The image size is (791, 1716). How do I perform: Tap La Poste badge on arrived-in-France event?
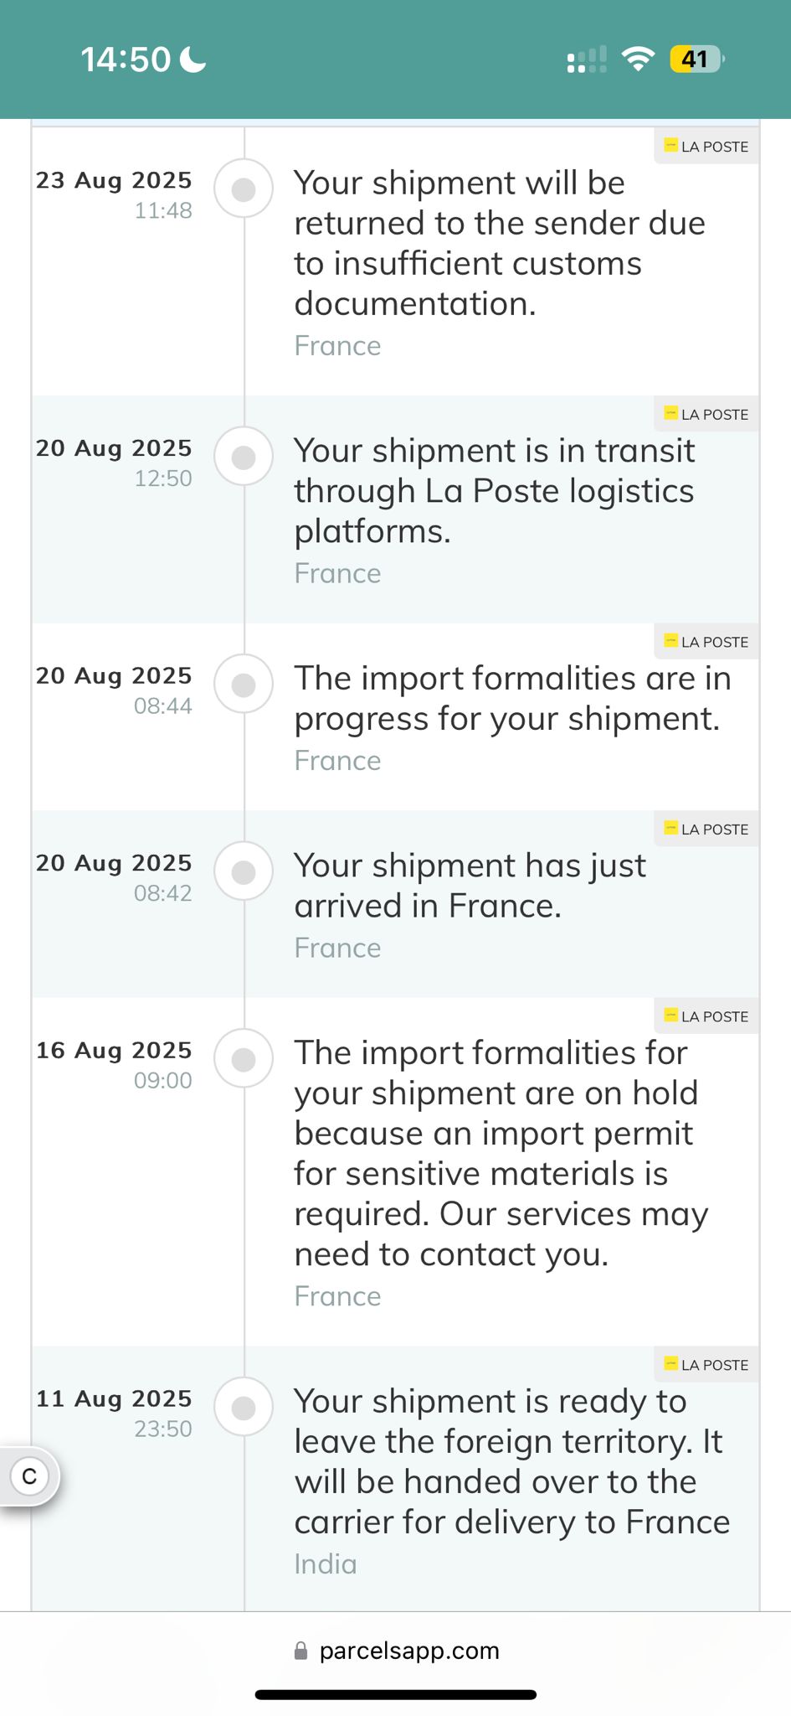(706, 829)
